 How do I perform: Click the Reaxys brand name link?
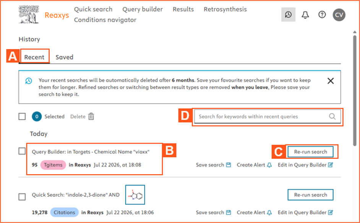[x=57, y=15]
